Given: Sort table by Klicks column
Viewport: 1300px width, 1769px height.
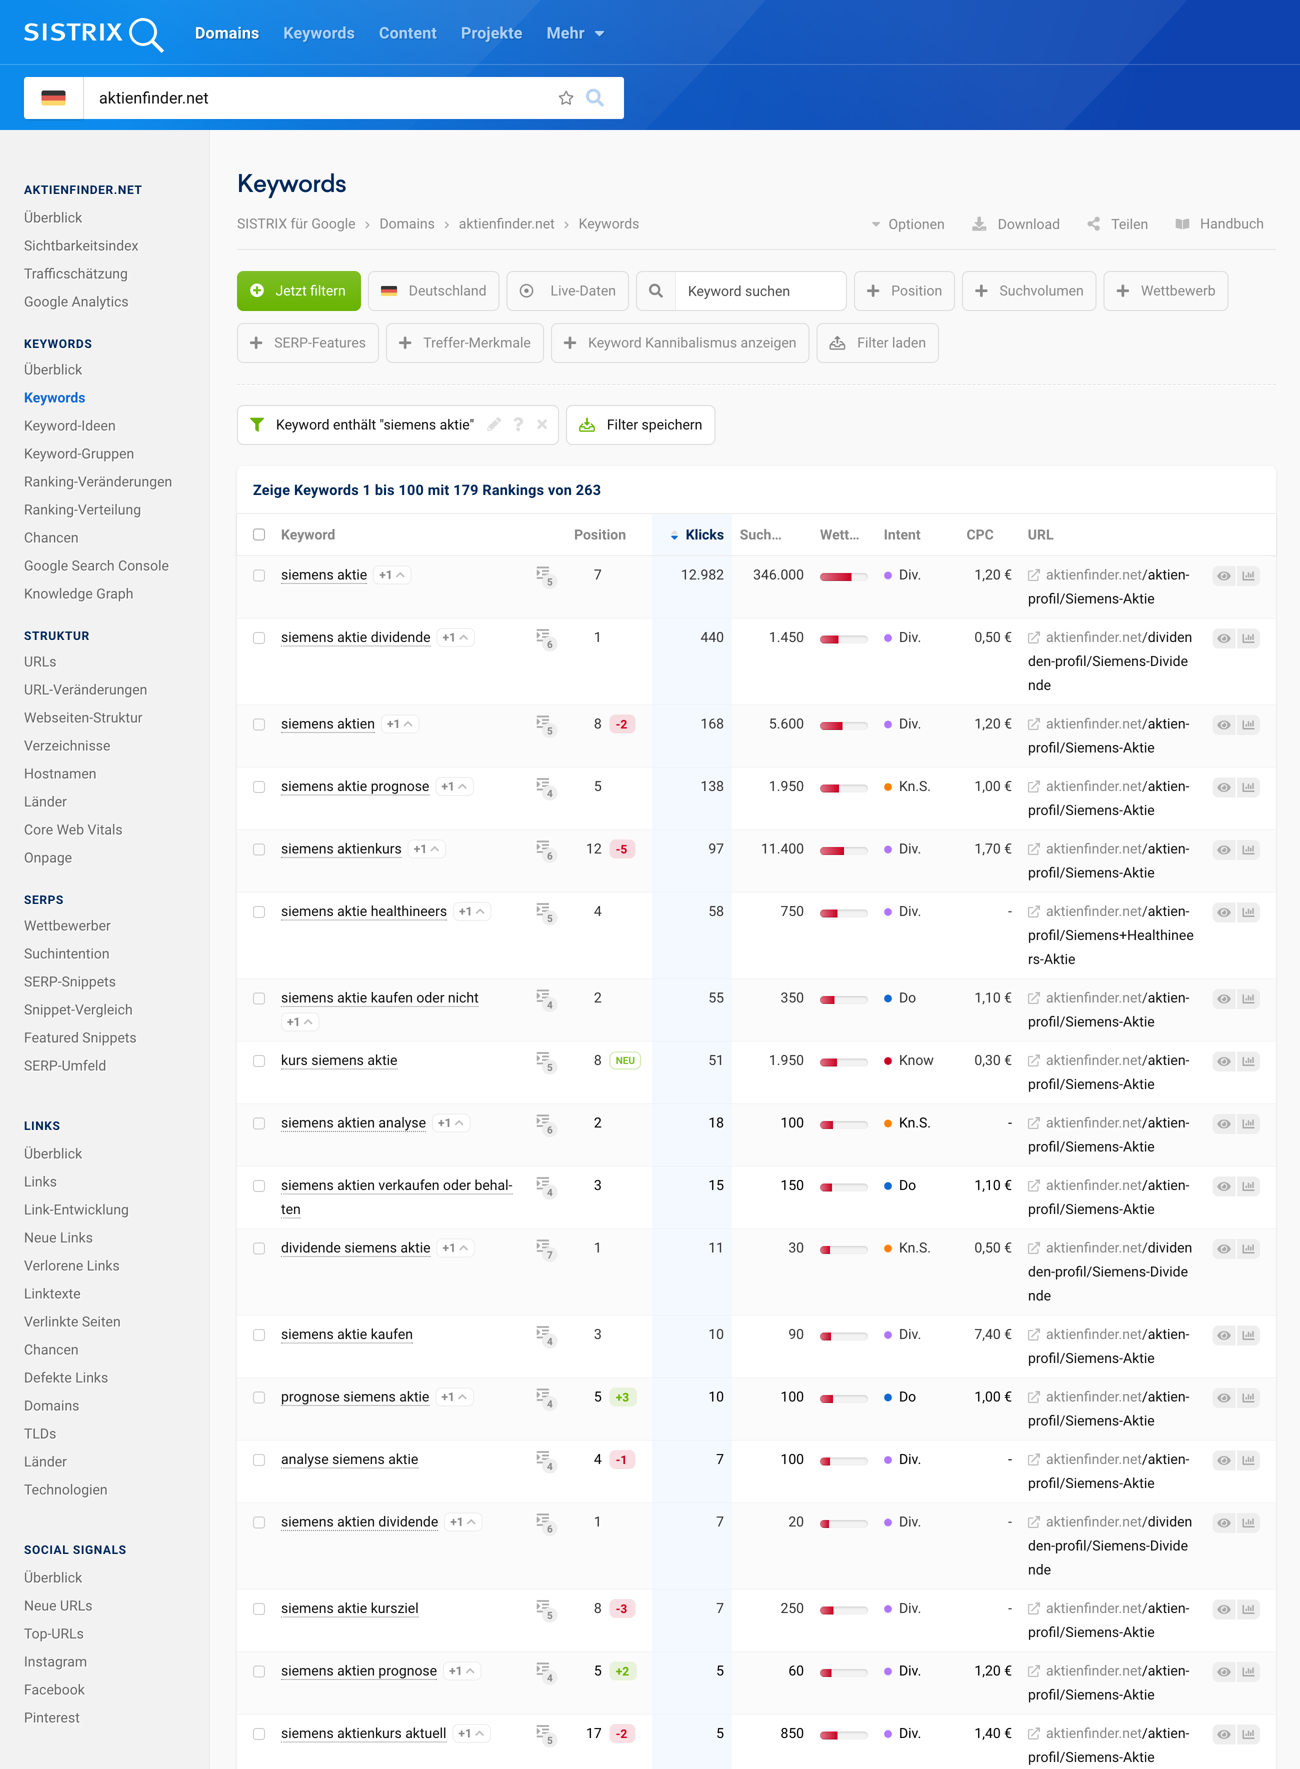Looking at the screenshot, I should click(x=697, y=535).
